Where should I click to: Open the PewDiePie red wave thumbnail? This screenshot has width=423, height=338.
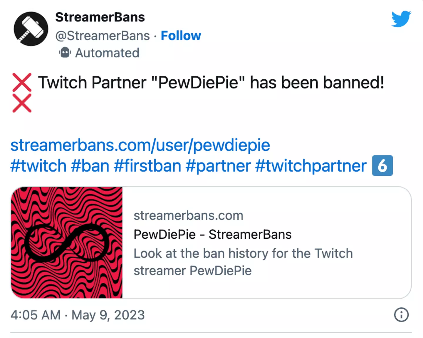click(67, 243)
